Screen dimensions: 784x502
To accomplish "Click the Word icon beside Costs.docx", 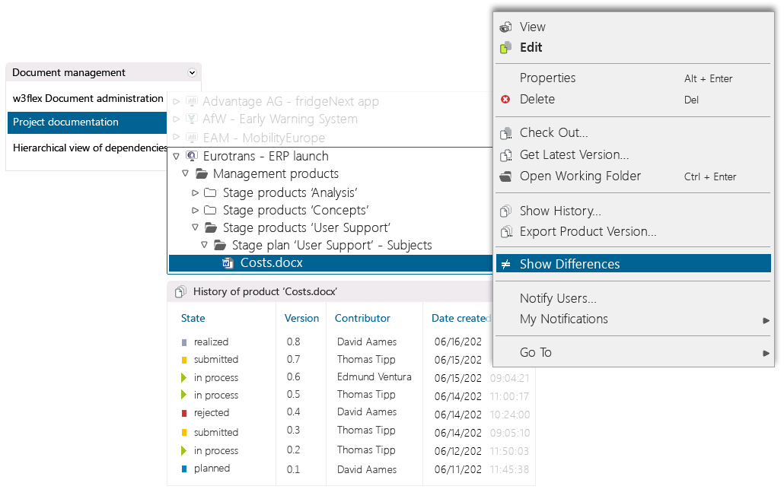I will point(228,263).
